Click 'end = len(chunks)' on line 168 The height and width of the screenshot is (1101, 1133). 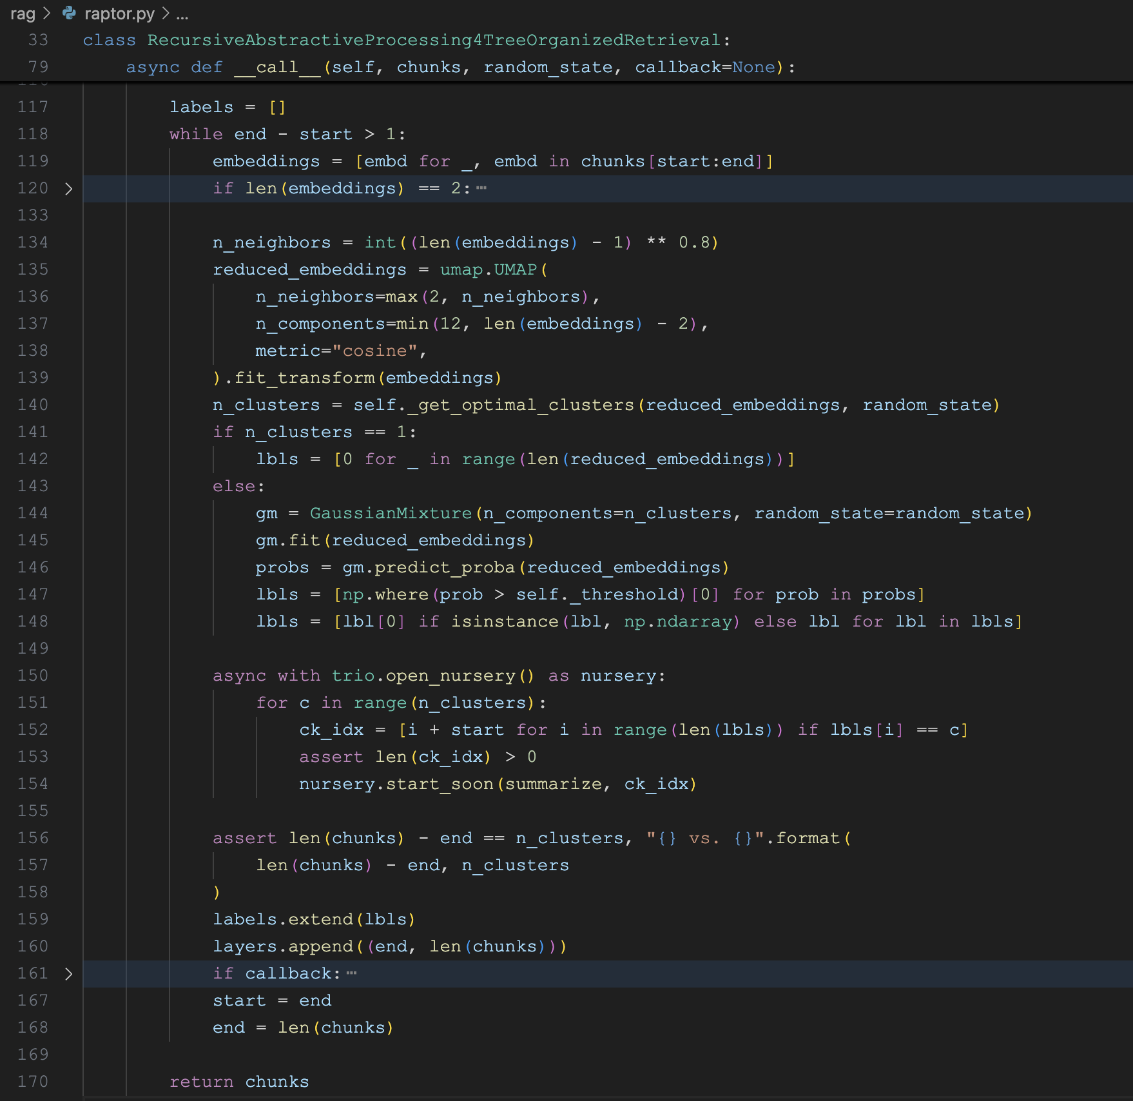(x=303, y=1028)
